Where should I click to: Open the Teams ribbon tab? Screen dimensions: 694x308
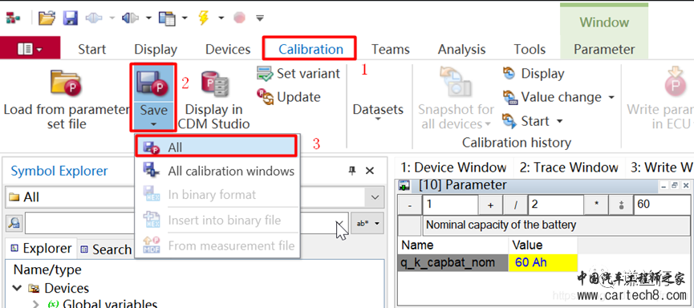click(391, 49)
